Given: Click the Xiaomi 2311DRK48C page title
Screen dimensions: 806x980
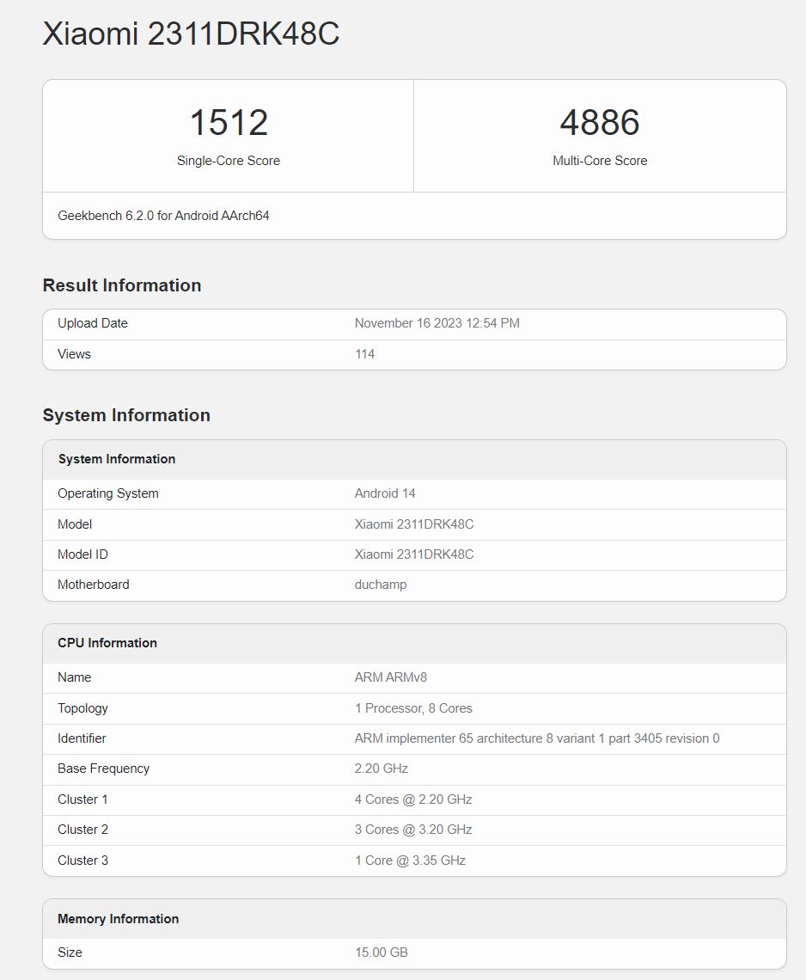Looking at the screenshot, I should pyautogui.click(x=191, y=34).
